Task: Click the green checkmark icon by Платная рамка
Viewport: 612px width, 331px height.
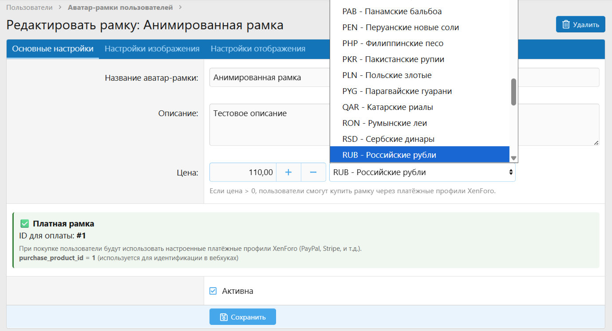Action: (x=25, y=224)
